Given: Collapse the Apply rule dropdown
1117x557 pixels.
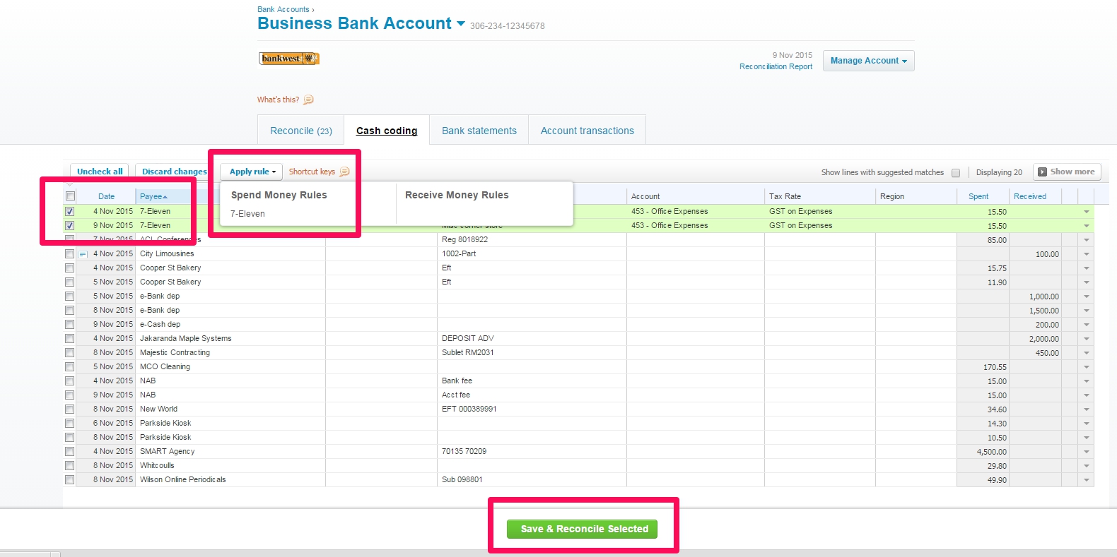Looking at the screenshot, I should pyautogui.click(x=252, y=172).
